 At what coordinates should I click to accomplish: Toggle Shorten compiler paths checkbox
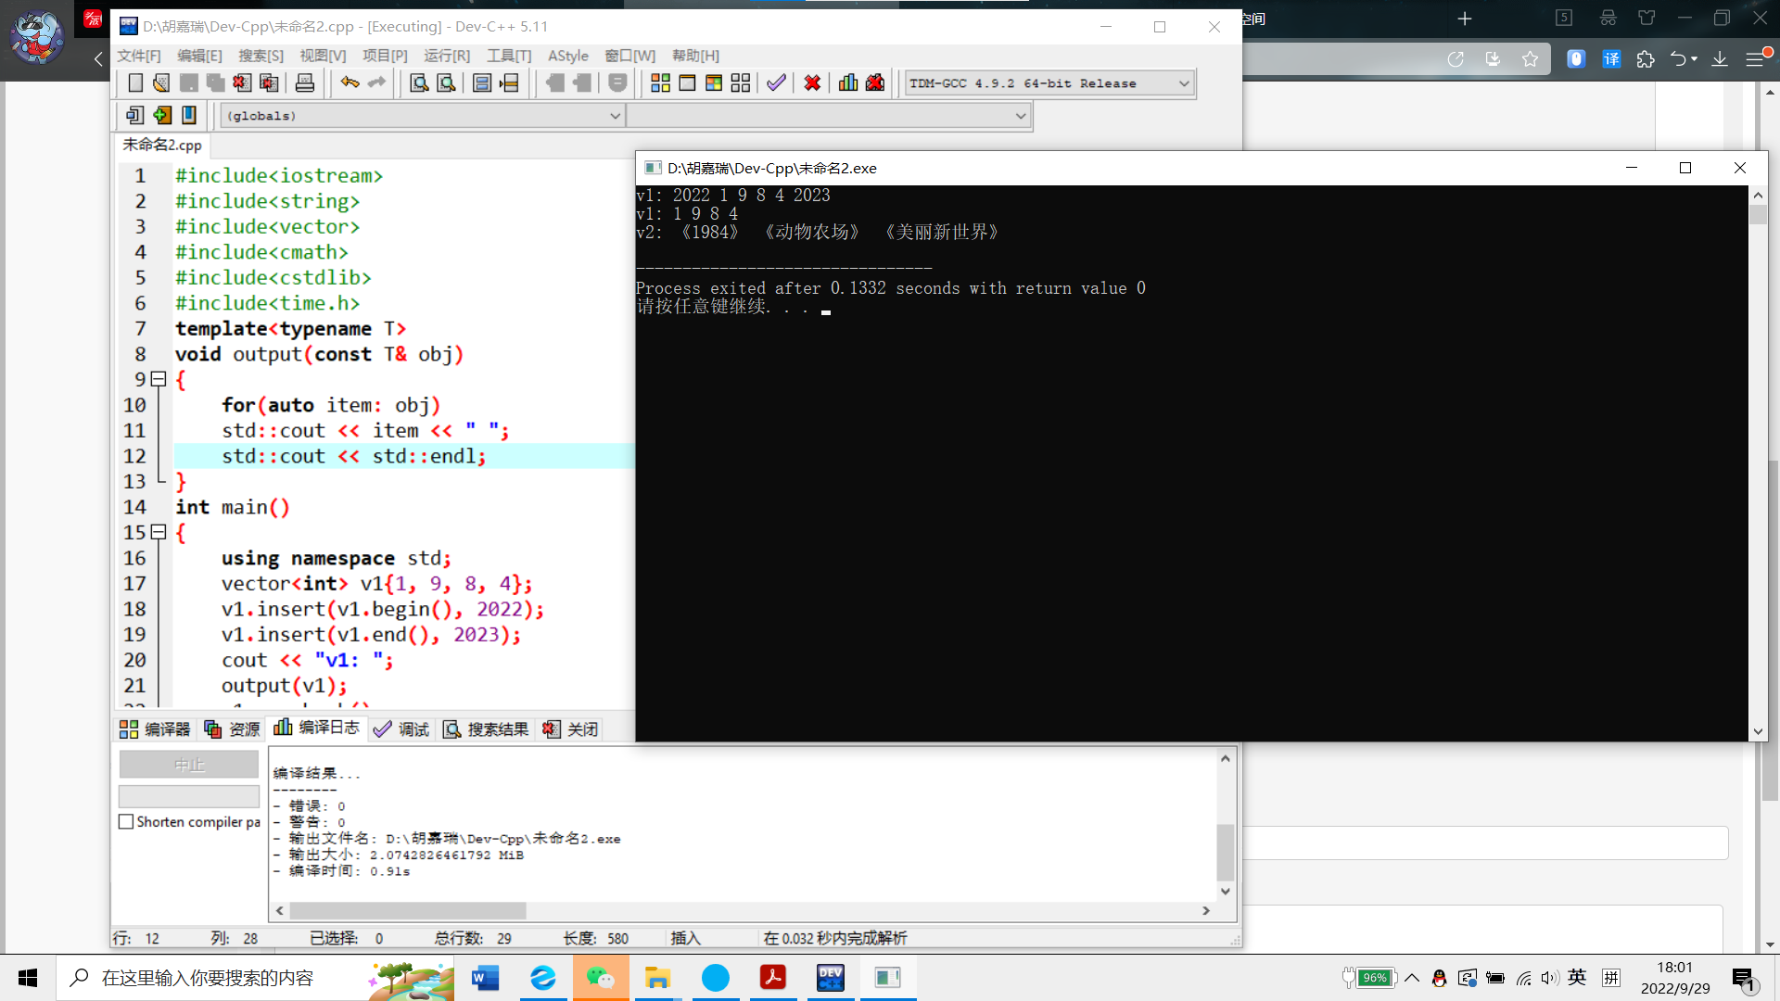127,822
